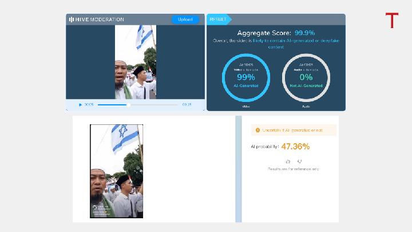This screenshot has height=232, width=412.
Task: Click the video duration timestamp
Action: pos(187,105)
